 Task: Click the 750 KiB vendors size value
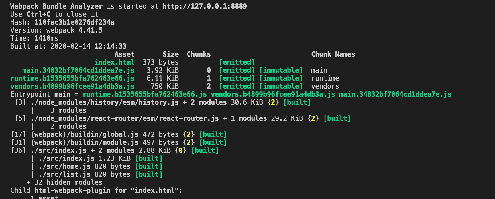click(164, 86)
